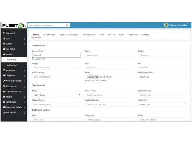Viewport: 192px width, 144px height.
Task: Click the Enter Vehicle Name field
Action: [56, 77]
